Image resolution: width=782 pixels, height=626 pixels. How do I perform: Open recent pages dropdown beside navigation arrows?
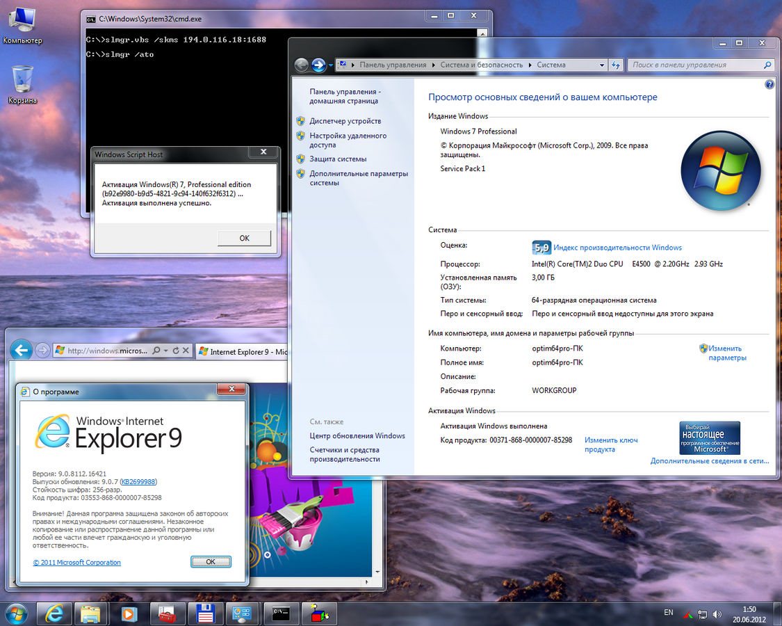(x=330, y=65)
